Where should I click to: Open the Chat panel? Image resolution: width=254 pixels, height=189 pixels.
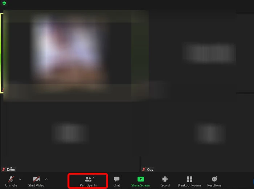(116, 181)
